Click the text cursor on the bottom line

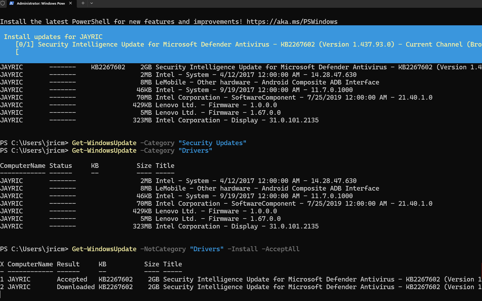tap(1, 295)
